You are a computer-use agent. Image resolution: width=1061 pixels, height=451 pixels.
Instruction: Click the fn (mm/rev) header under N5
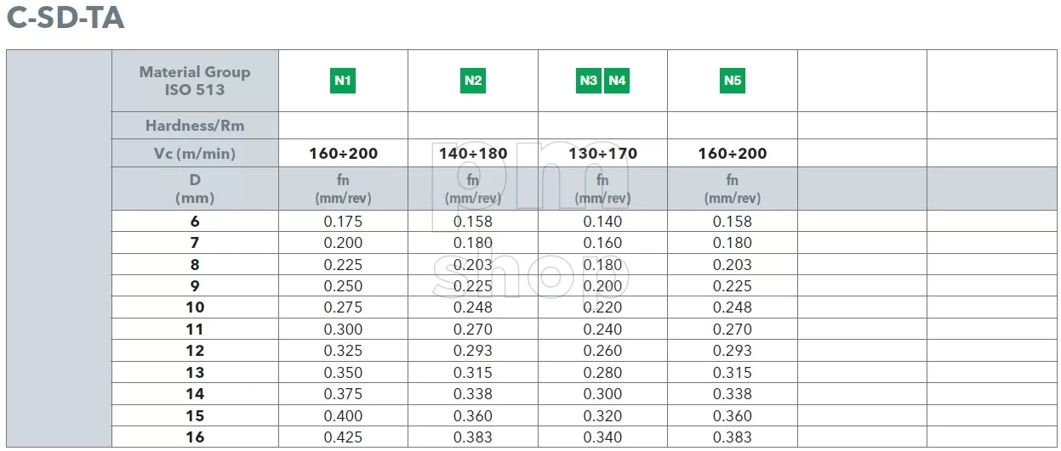pyautogui.click(x=733, y=189)
